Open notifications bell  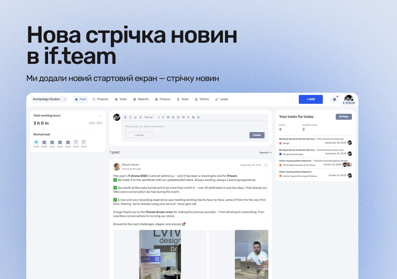pyautogui.click(x=334, y=99)
